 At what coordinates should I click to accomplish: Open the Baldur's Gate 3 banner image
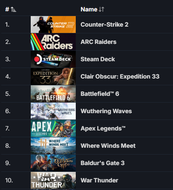(x=53, y=163)
